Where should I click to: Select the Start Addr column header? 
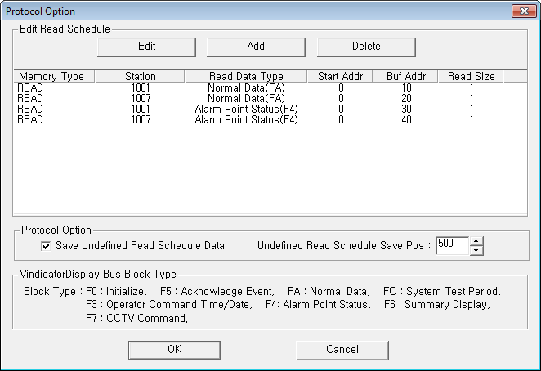click(340, 76)
